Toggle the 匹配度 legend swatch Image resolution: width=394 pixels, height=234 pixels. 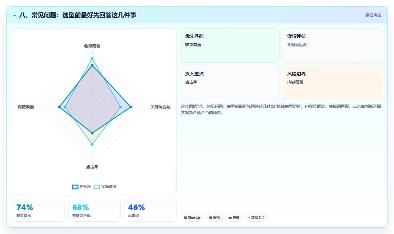(x=75, y=187)
